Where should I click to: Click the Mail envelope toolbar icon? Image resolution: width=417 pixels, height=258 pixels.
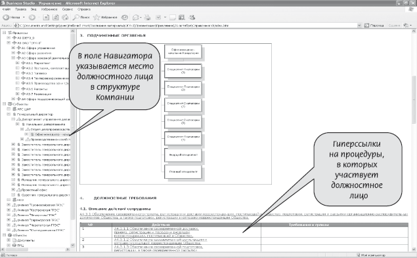[x=136, y=17]
